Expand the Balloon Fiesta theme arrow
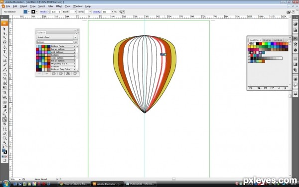Screen dimensions: 299x187 pyautogui.click(x=74, y=46)
